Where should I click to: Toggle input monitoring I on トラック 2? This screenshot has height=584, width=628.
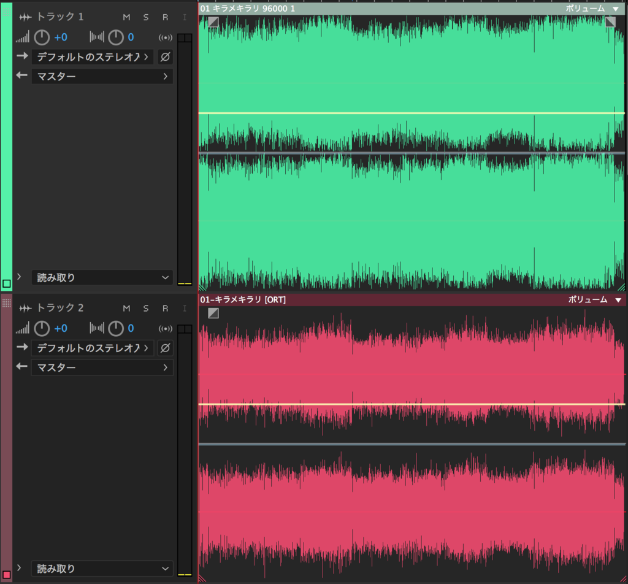184,309
